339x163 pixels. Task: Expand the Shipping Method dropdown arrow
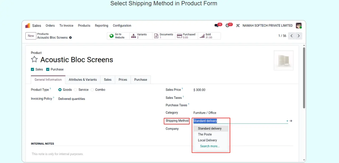[287, 121]
